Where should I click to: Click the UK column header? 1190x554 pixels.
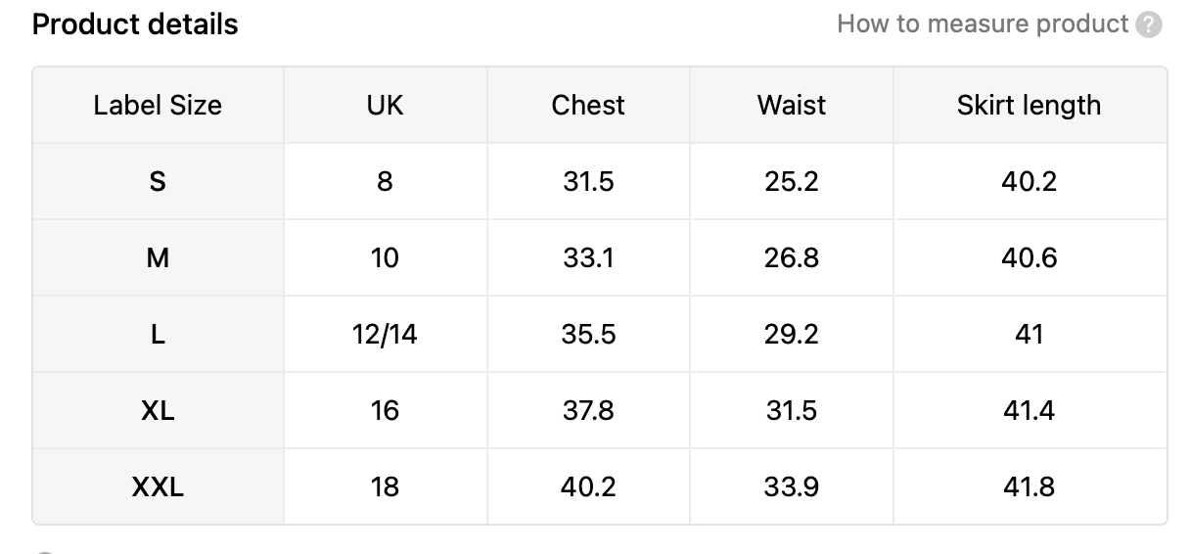(x=385, y=105)
